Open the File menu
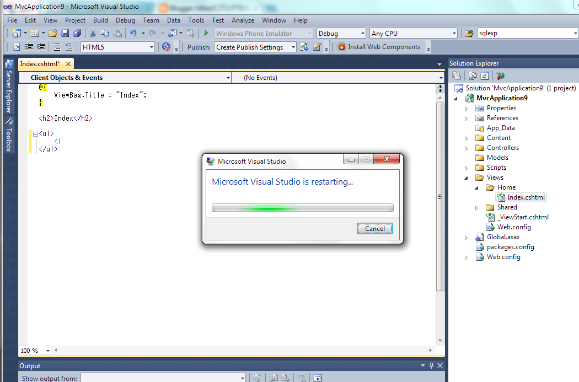Image resolution: width=579 pixels, height=382 pixels. coord(12,20)
